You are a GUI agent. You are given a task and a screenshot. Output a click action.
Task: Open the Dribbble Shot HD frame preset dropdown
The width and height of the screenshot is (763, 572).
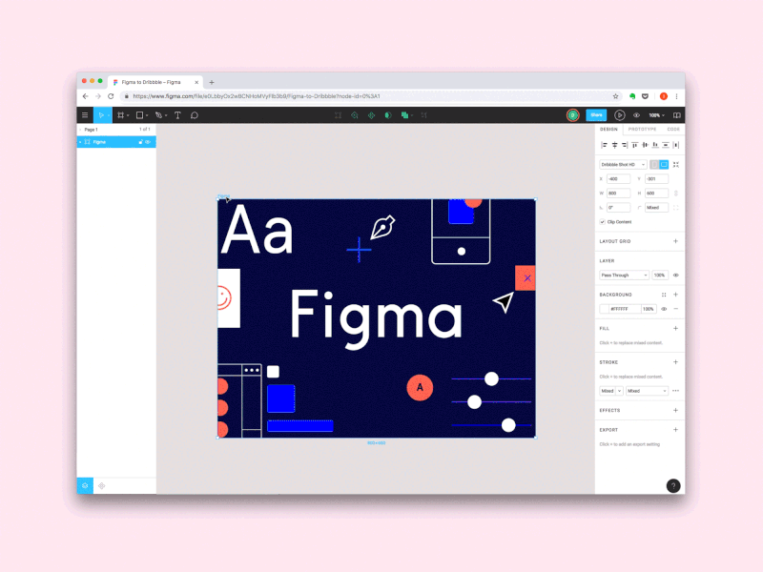[623, 163]
